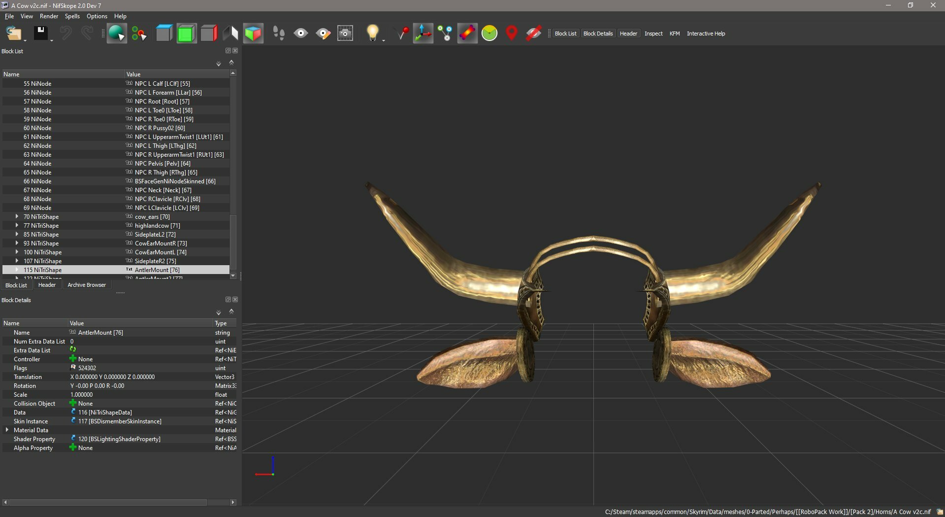Select the '120 [BSLightingShaderProperty]' value
The width and height of the screenshot is (945, 517).
click(119, 439)
